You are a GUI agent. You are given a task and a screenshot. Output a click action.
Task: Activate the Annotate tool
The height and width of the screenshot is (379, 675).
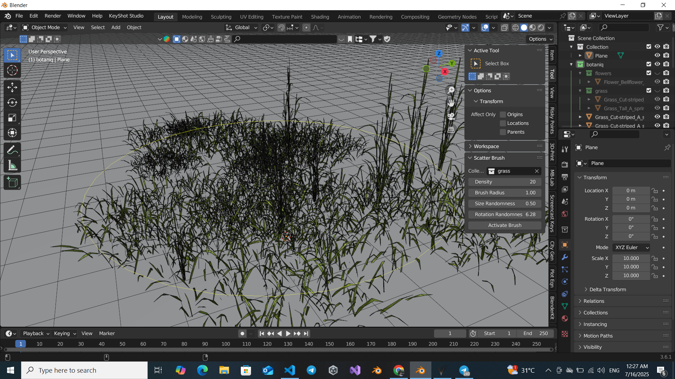[x=12, y=149]
